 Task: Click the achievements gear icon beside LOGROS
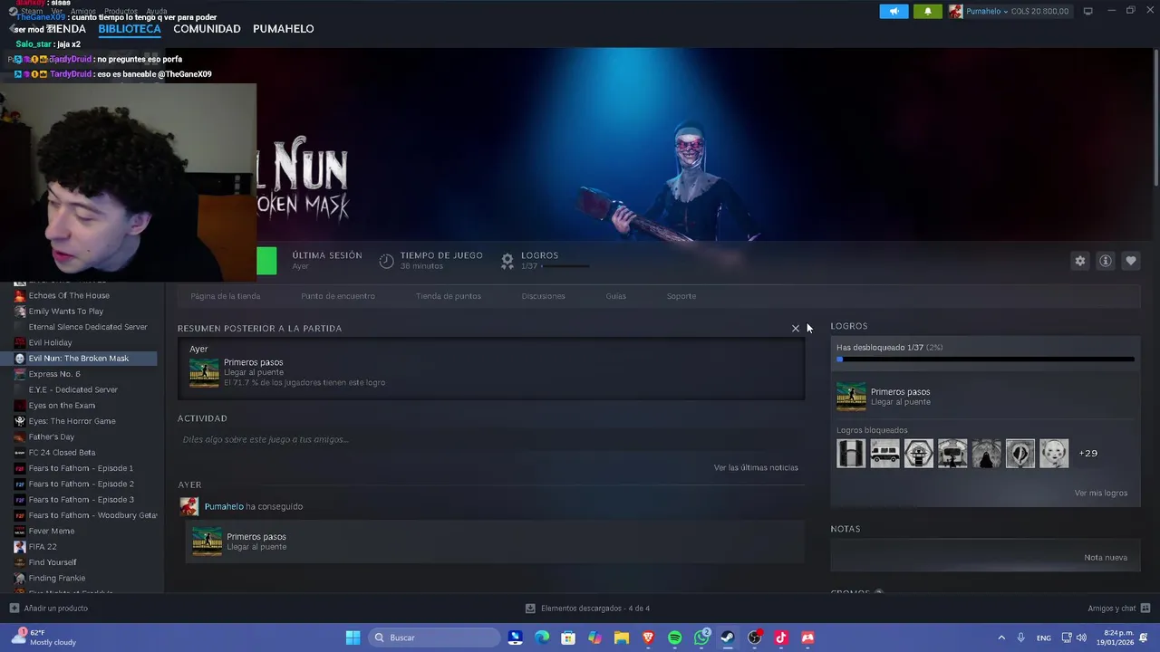(x=507, y=261)
